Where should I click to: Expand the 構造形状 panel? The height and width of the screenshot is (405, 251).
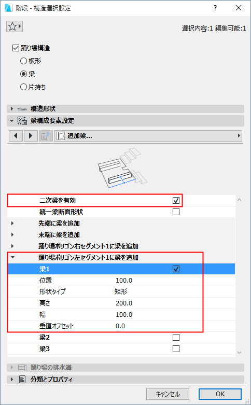click(11, 109)
